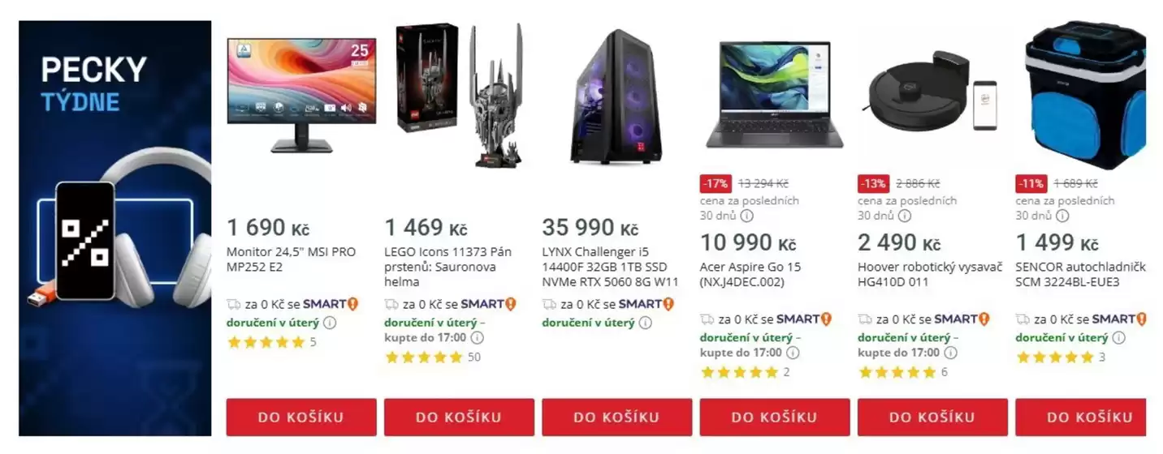Add MSI PRO MP252 monitor to cart
This screenshot has width=1163, height=454.
[x=301, y=418]
